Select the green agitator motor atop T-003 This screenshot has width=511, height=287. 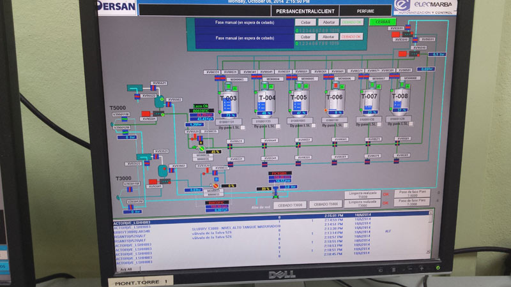228,86
